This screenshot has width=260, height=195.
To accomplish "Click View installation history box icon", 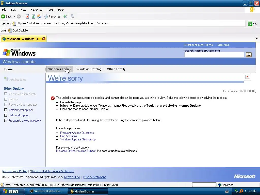I will tap(6, 94).
